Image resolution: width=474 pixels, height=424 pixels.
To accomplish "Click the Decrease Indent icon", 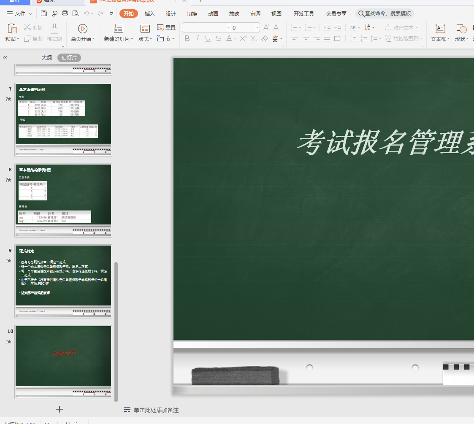I will point(327,27).
